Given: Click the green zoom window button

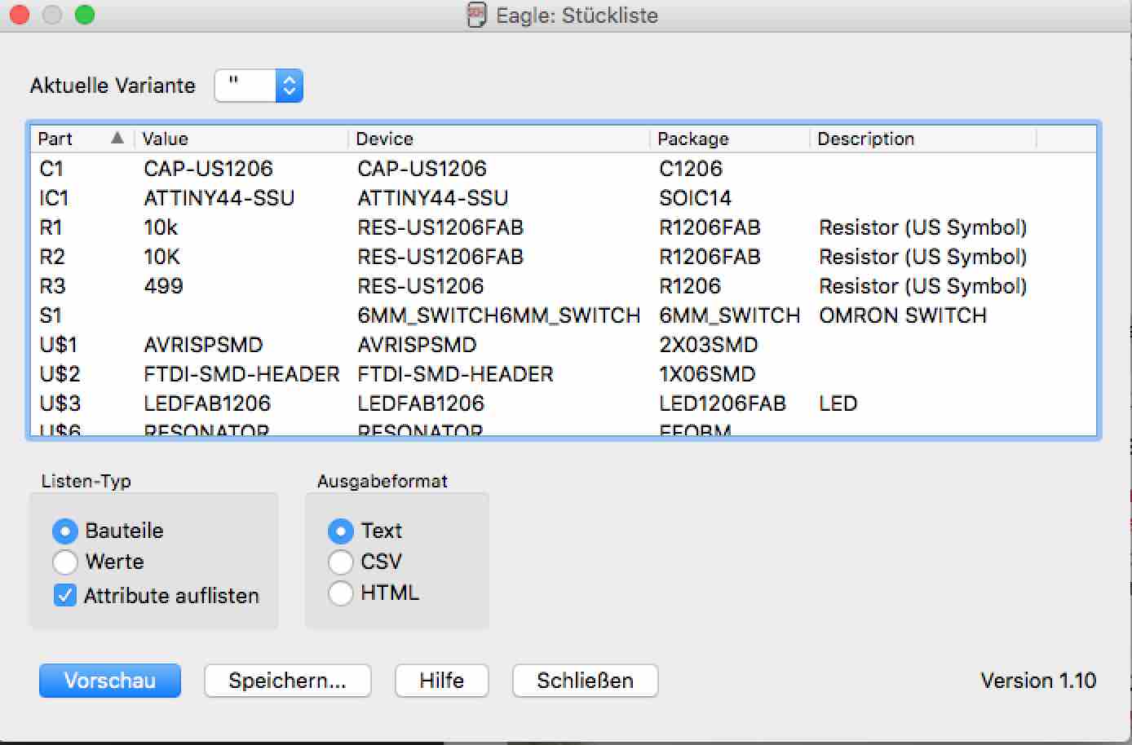Looking at the screenshot, I should (x=85, y=15).
